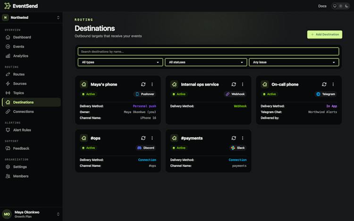This screenshot has width=354, height=221.
Task: Open the Internal ops service card title
Action: [x=200, y=84]
